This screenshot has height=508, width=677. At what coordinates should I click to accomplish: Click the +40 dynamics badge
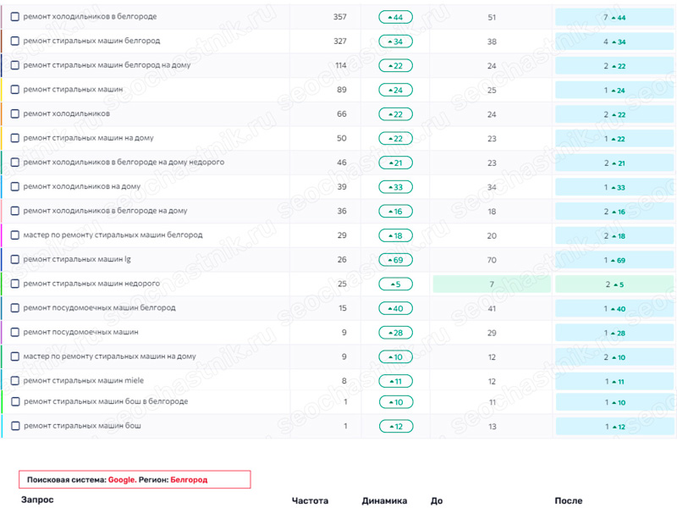pos(395,308)
